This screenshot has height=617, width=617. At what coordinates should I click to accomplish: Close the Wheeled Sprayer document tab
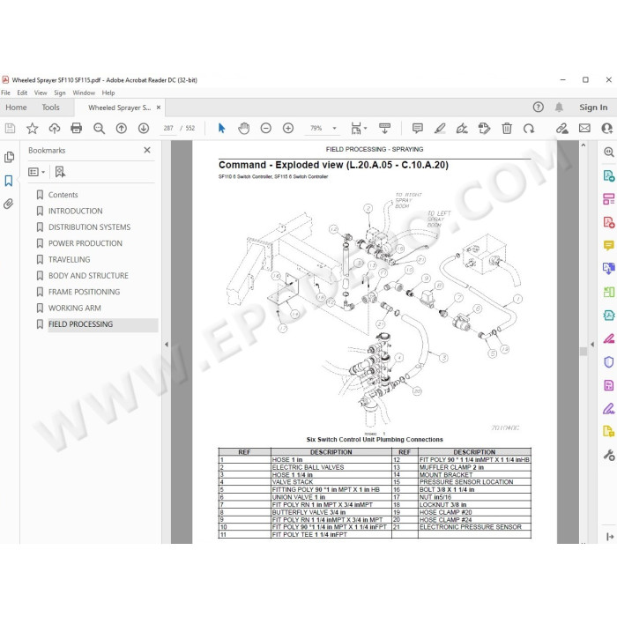[x=159, y=108]
